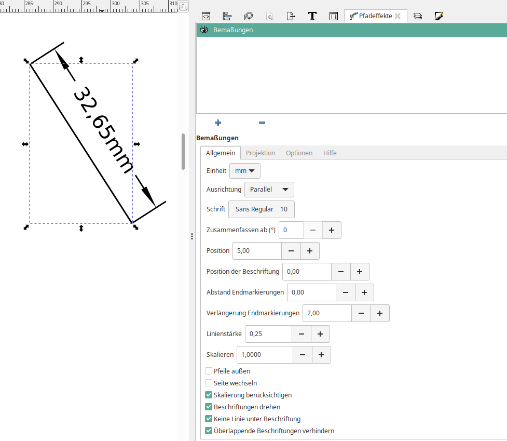The image size is (507, 441).
Task: Open the Ausrichtung Parallel dropdown
Action: [x=269, y=190]
